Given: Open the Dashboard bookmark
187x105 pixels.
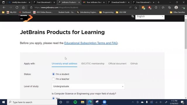Looking at the screenshot, I should tap(25, 12).
